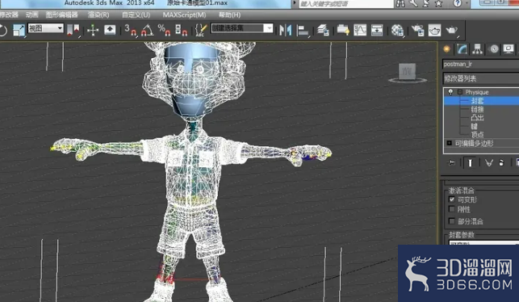Open the reference coordinate system dropdown
The image size is (519, 302).
pos(45,28)
